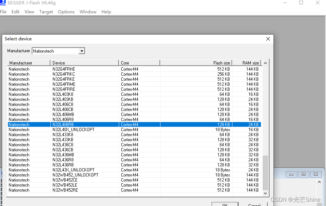
Task: Click the device list scrollbar thumb
Action: (x=265, y=173)
